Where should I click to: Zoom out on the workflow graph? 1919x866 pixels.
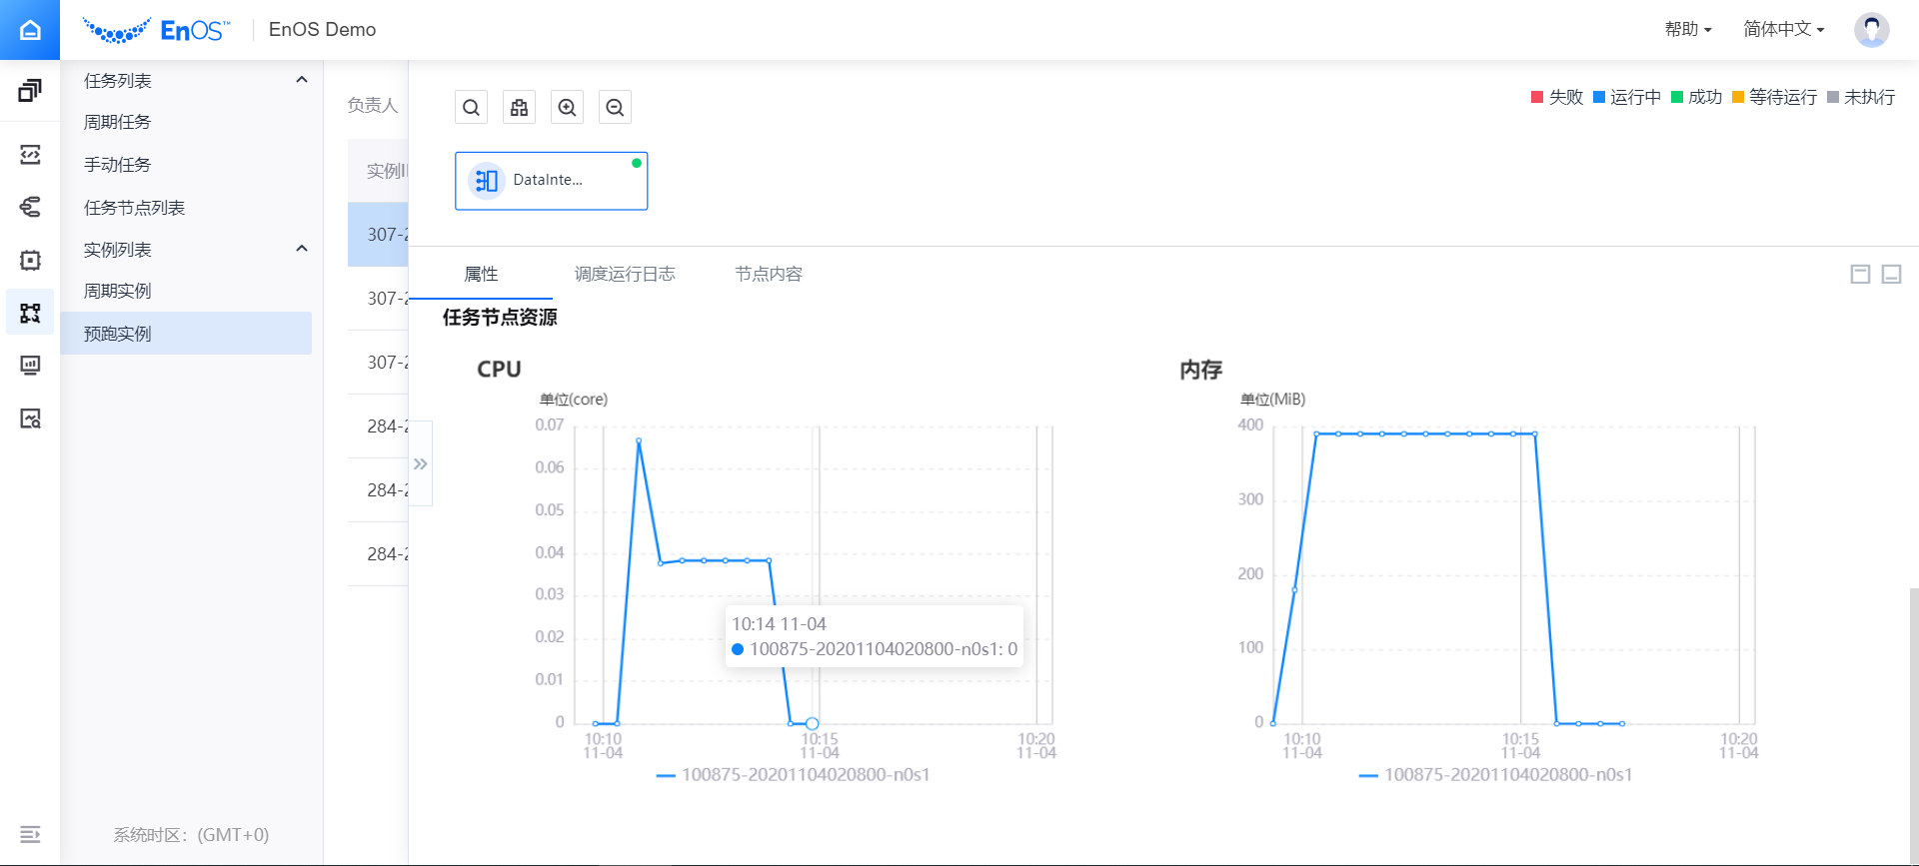pyautogui.click(x=615, y=108)
